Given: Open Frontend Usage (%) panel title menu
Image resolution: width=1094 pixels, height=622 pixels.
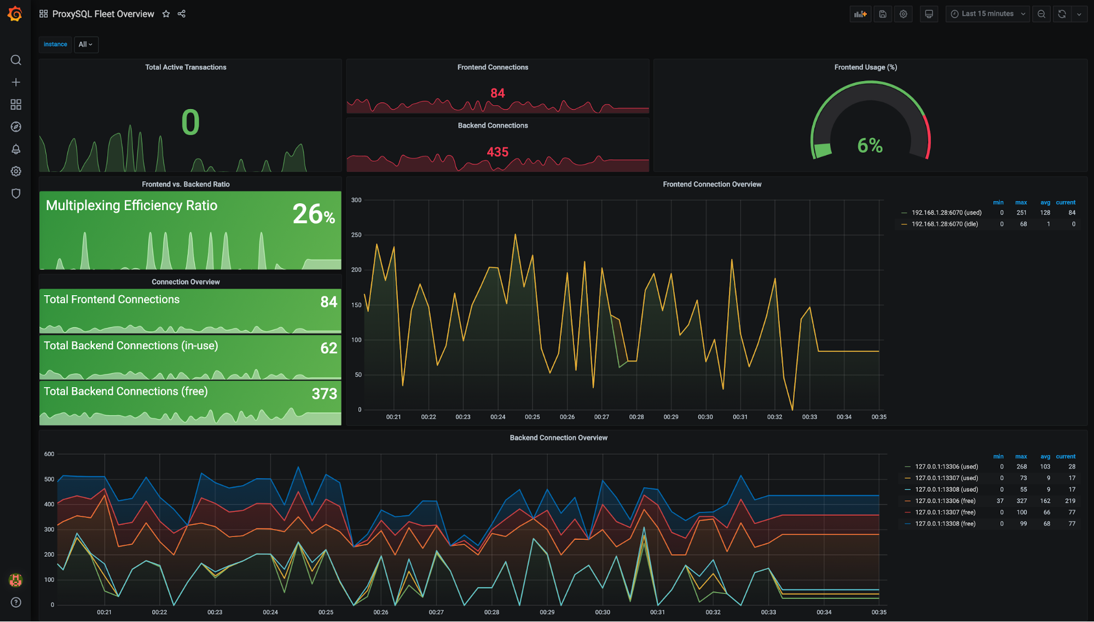Looking at the screenshot, I should pos(865,67).
